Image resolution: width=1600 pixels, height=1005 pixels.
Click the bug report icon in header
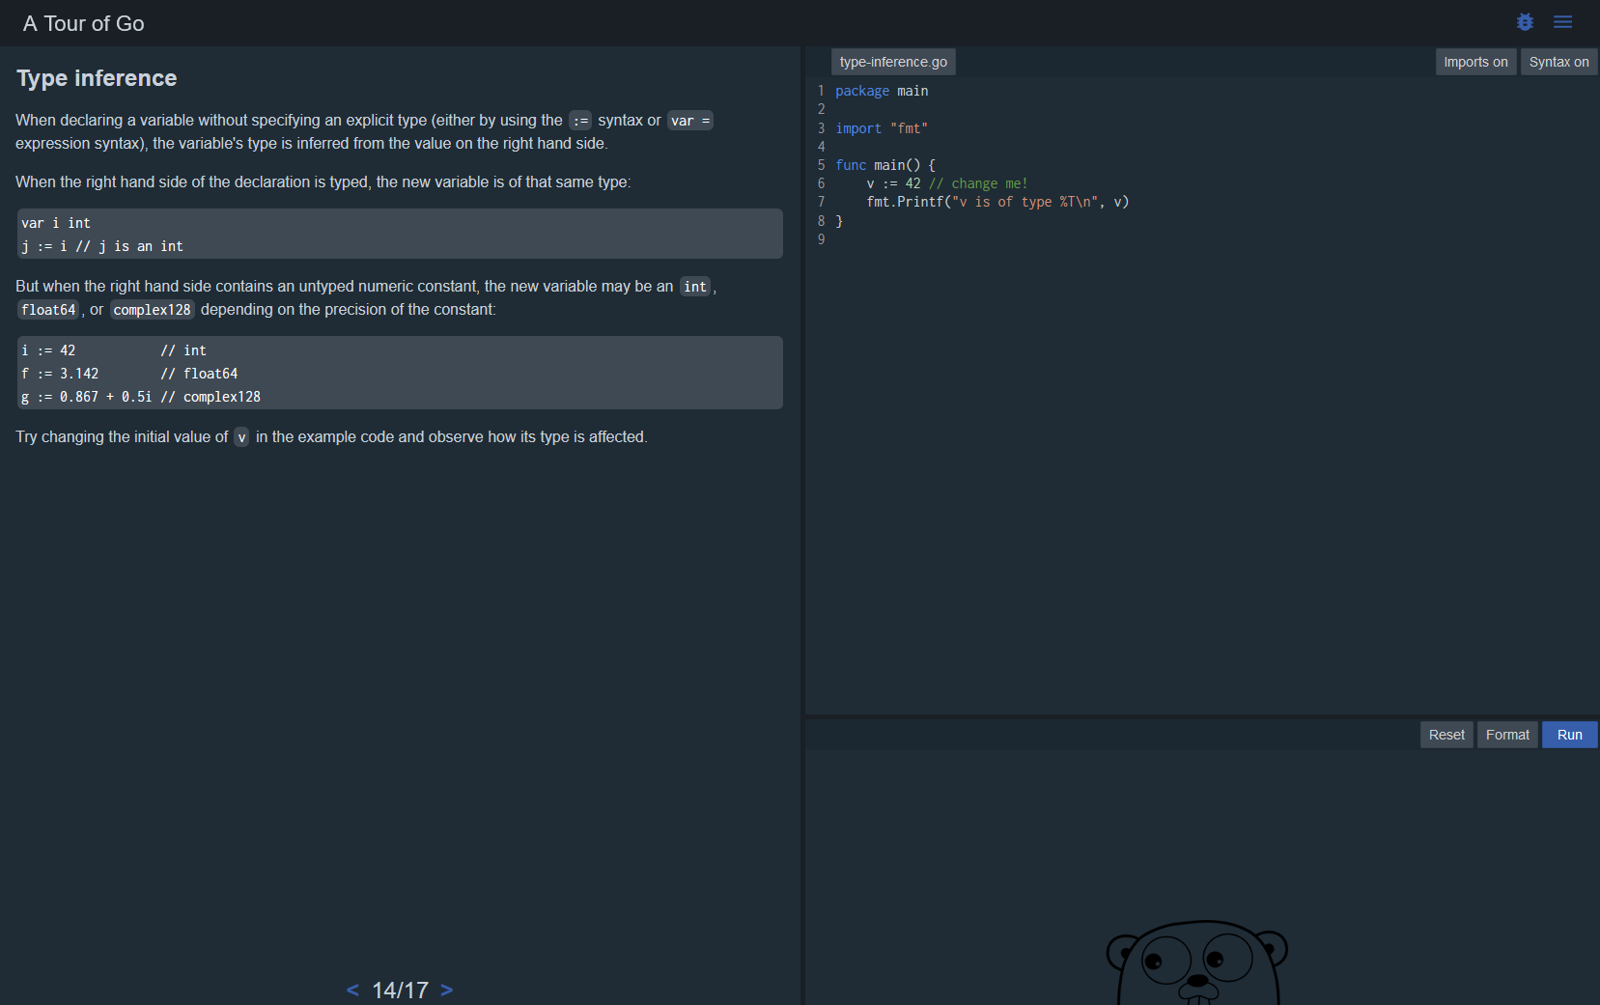click(x=1525, y=22)
